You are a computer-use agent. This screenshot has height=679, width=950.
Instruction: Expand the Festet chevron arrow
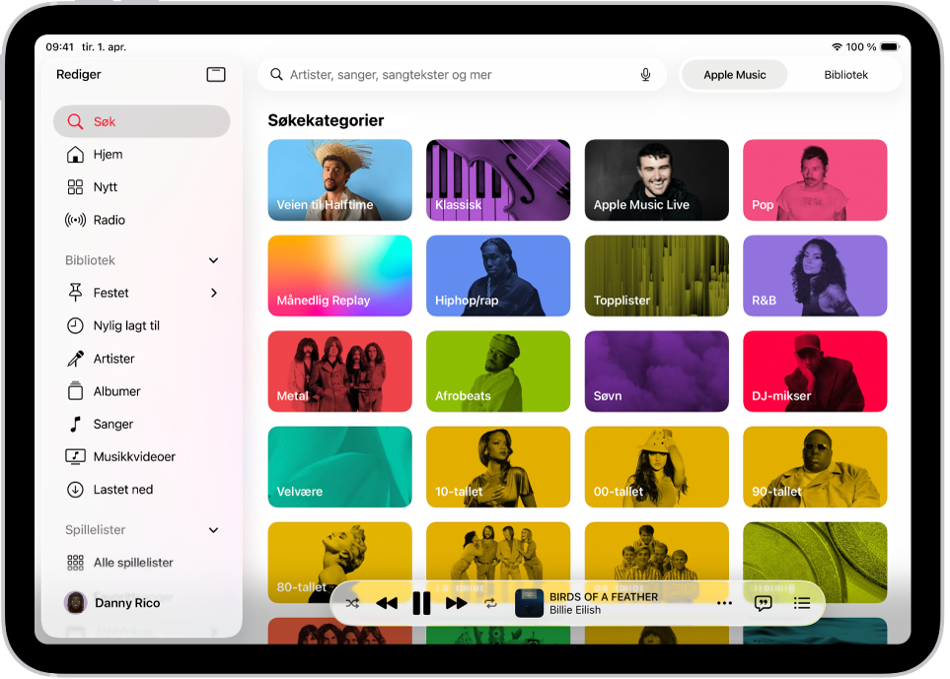tap(213, 293)
